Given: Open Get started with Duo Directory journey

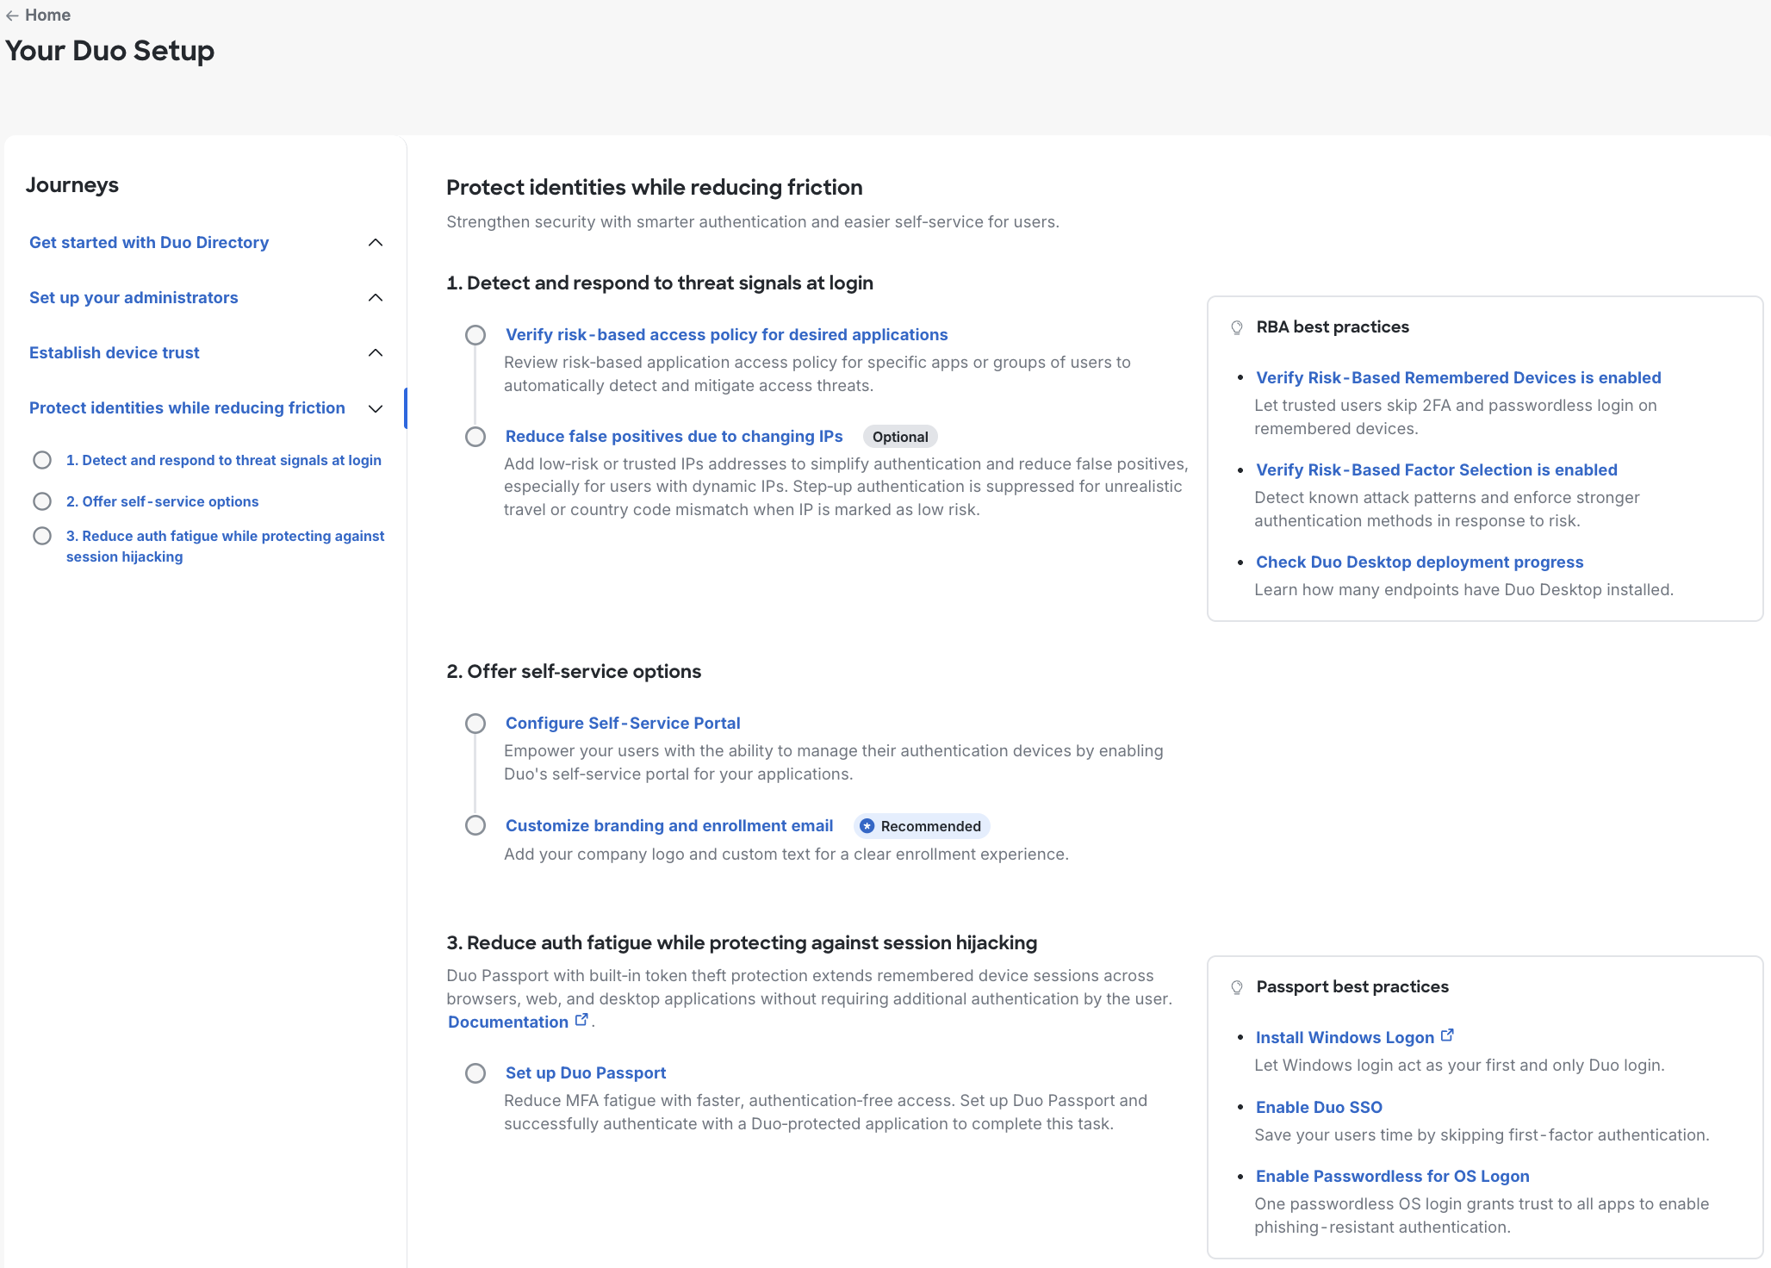Looking at the screenshot, I should [149, 243].
